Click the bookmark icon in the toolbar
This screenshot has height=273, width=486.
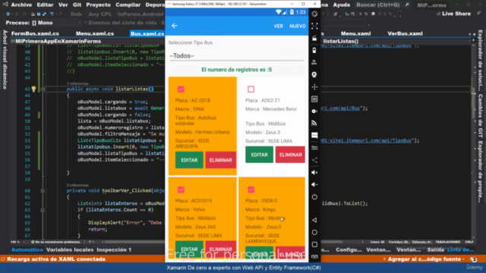(373, 14)
